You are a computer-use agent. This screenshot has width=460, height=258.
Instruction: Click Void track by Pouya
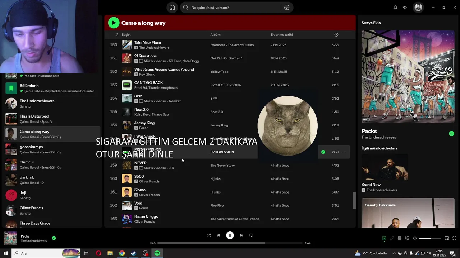138,203
